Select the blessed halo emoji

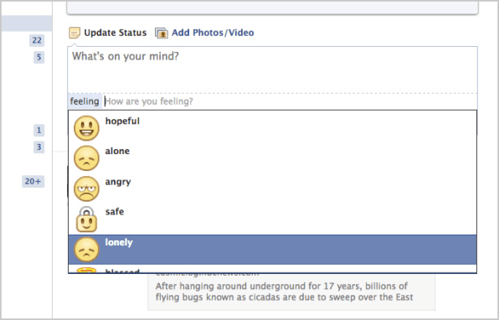[86, 270]
